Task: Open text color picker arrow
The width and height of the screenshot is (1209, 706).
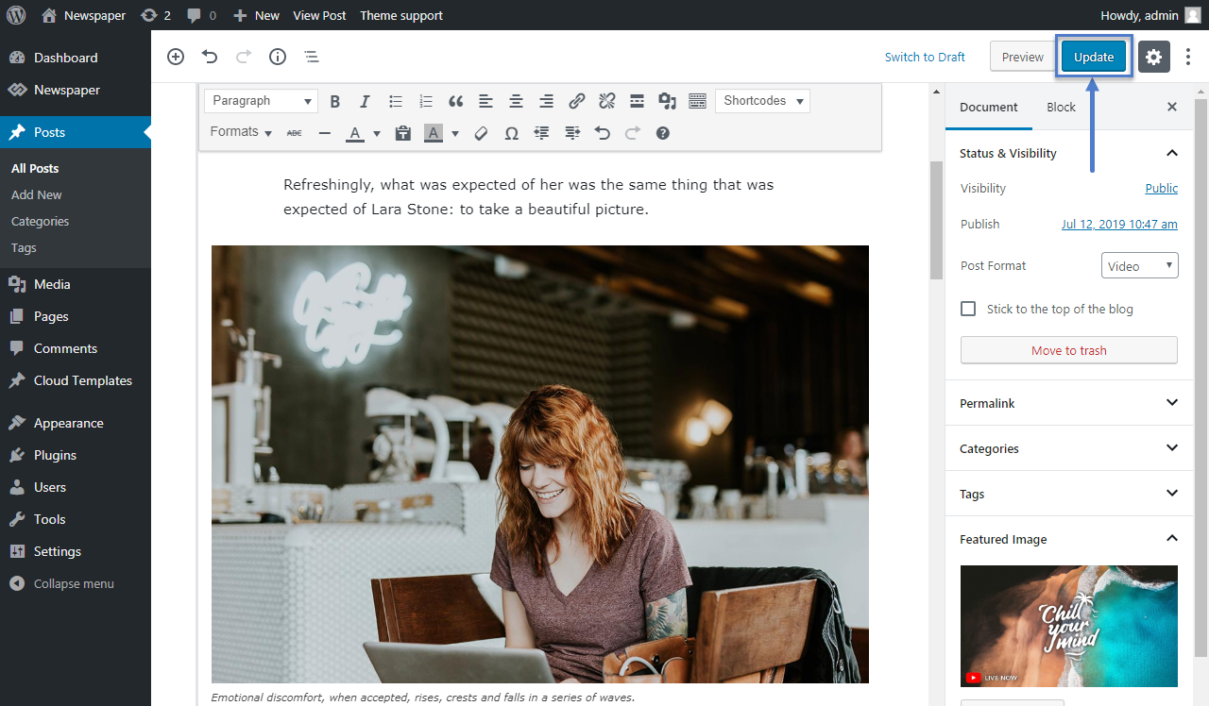Action: (377, 133)
